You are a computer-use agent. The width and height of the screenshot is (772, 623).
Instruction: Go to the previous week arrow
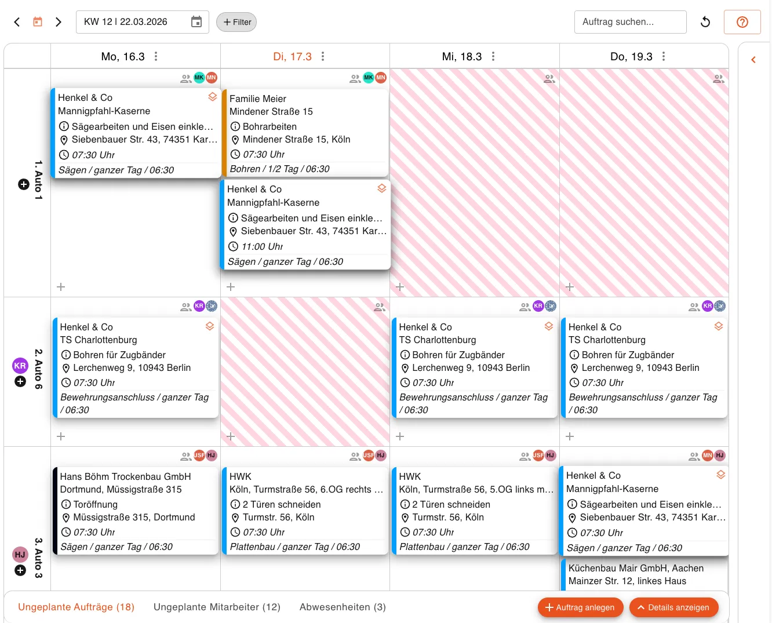[17, 22]
